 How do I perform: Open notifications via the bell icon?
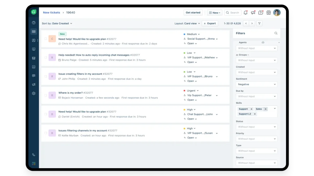pos(245,12)
